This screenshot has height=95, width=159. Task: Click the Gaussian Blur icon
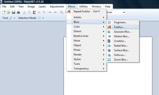(109, 32)
